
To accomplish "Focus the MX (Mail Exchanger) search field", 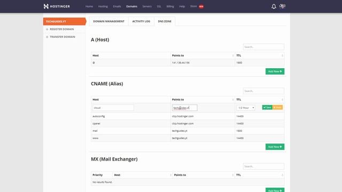I will point(263,166).
